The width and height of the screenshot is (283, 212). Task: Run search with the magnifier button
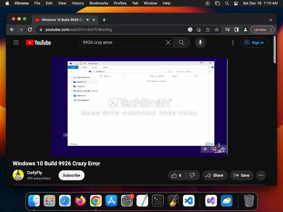coord(181,43)
